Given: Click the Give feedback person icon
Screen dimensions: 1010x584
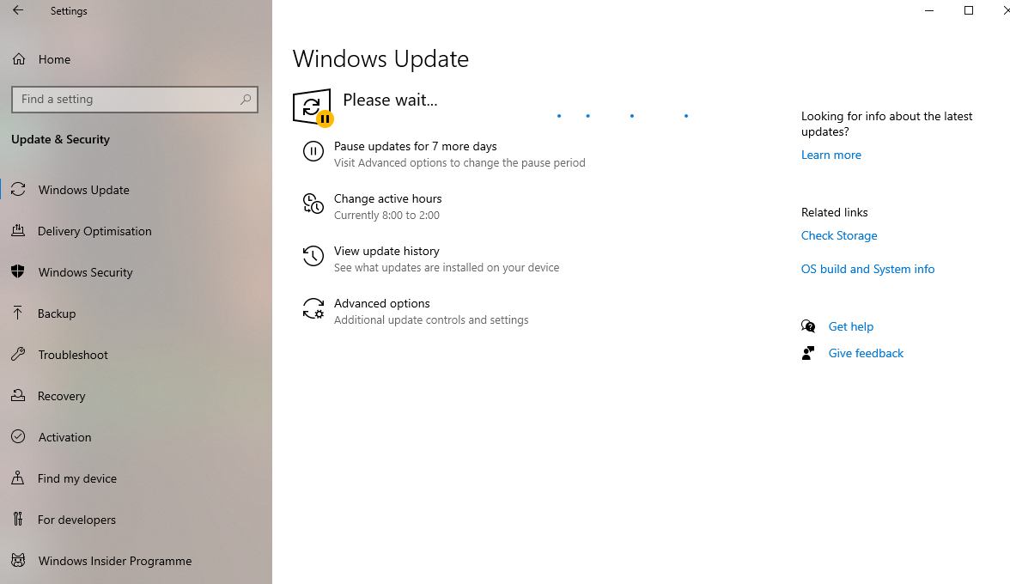Looking at the screenshot, I should (807, 353).
